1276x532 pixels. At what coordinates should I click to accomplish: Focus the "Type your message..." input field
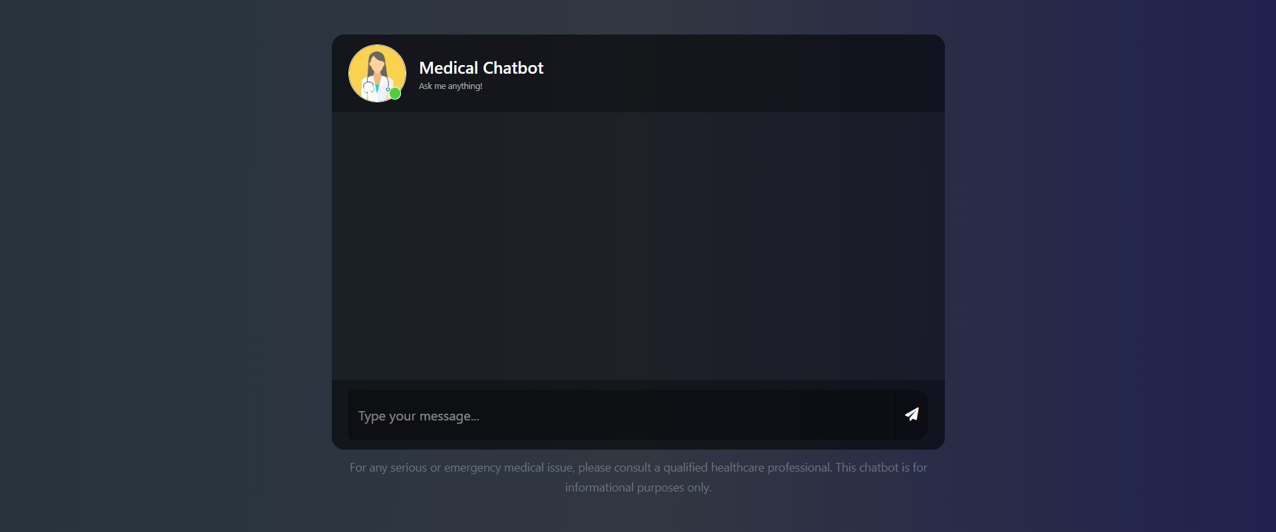pyautogui.click(x=622, y=414)
